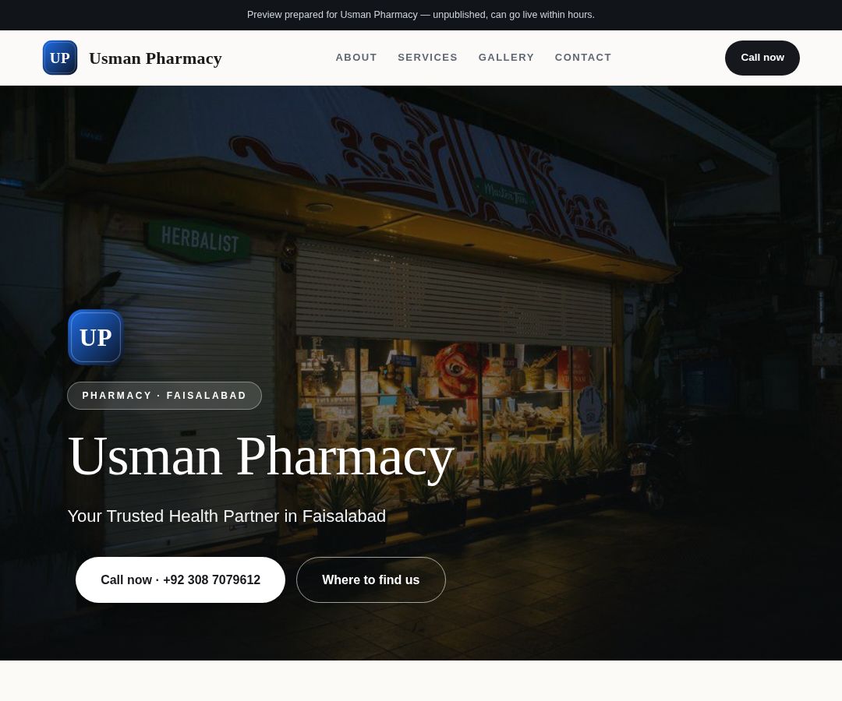842x701 pixels.
Task: Click the UP logo icon in header
Action: (x=59, y=58)
